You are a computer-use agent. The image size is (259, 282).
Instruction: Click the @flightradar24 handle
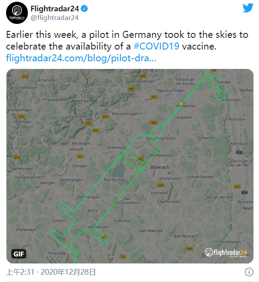[x=54, y=18]
